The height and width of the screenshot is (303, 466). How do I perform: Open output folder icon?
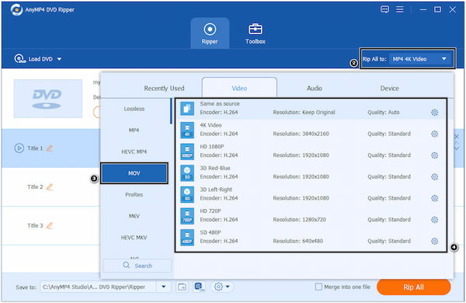point(182,287)
